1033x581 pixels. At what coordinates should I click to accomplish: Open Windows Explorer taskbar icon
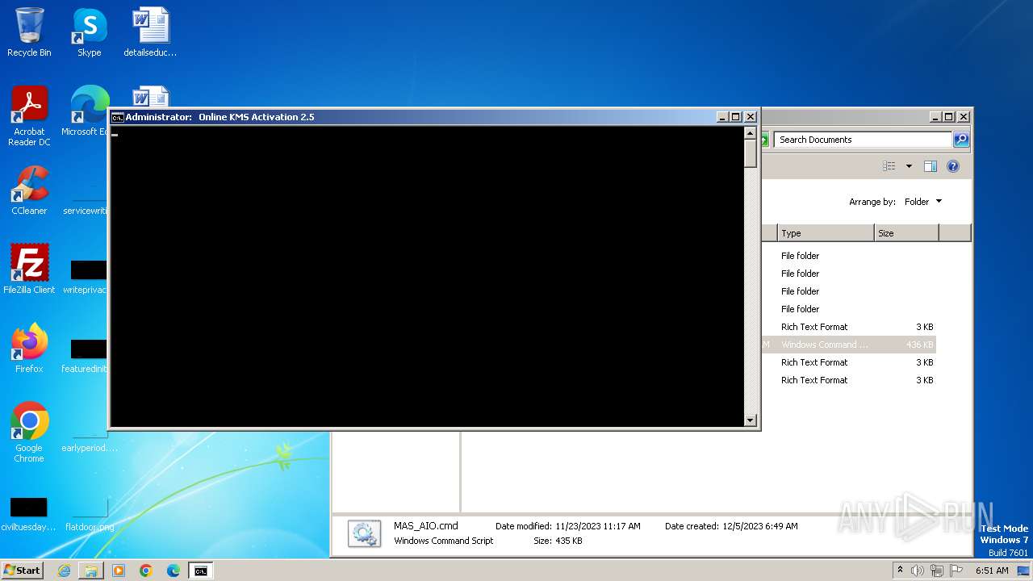(91, 571)
